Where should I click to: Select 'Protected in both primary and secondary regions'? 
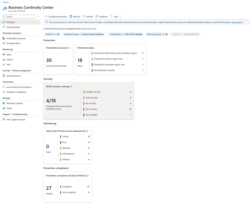118,53
